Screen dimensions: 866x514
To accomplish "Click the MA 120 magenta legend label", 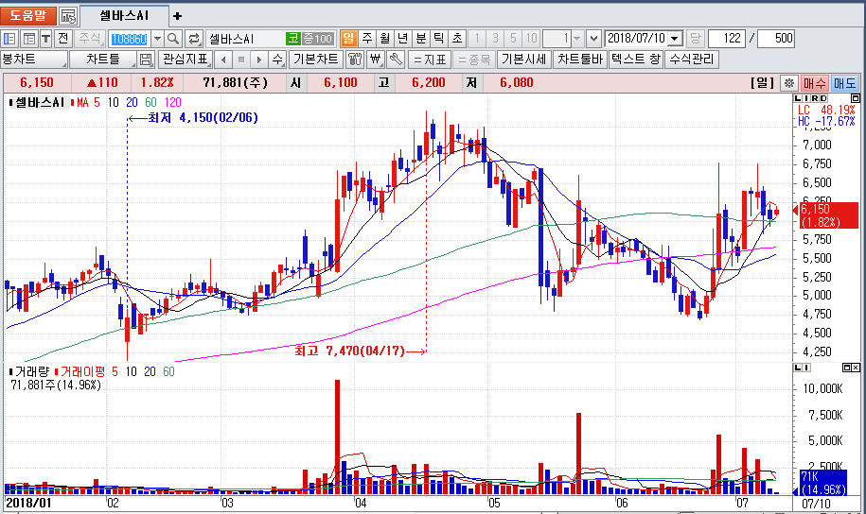I will (x=173, y=102).
